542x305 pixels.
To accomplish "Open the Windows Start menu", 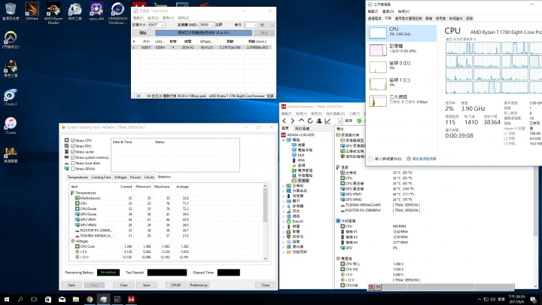I will (x=7, y=299).
